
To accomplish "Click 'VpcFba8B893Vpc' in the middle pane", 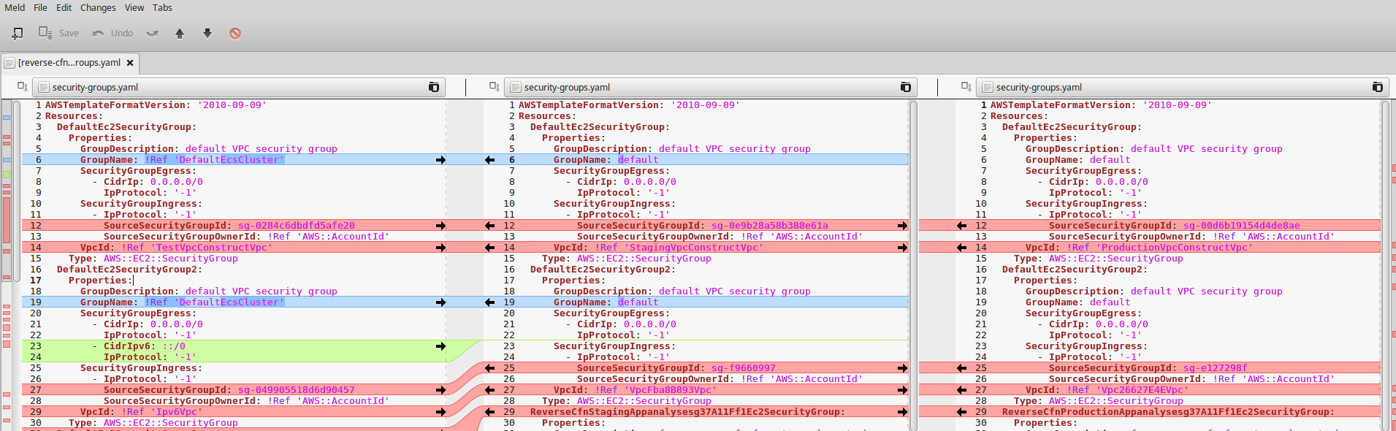I will pos(671,390).
